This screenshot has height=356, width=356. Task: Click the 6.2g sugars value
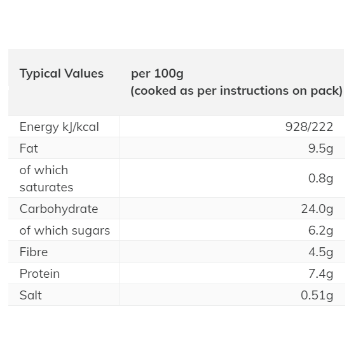tap(320, 230)
